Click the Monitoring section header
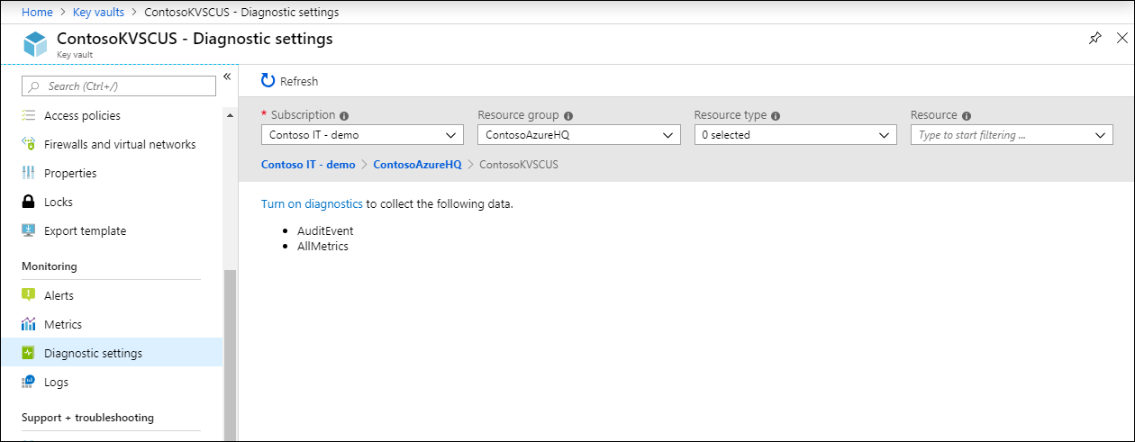Screen dimensions: 1135x442 coord(50,266)
